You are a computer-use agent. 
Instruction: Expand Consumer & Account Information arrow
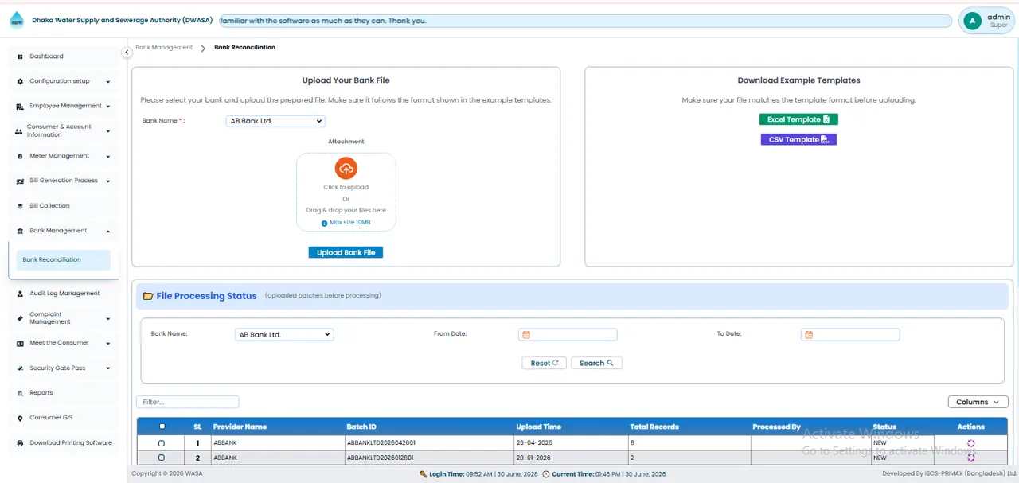107,131
